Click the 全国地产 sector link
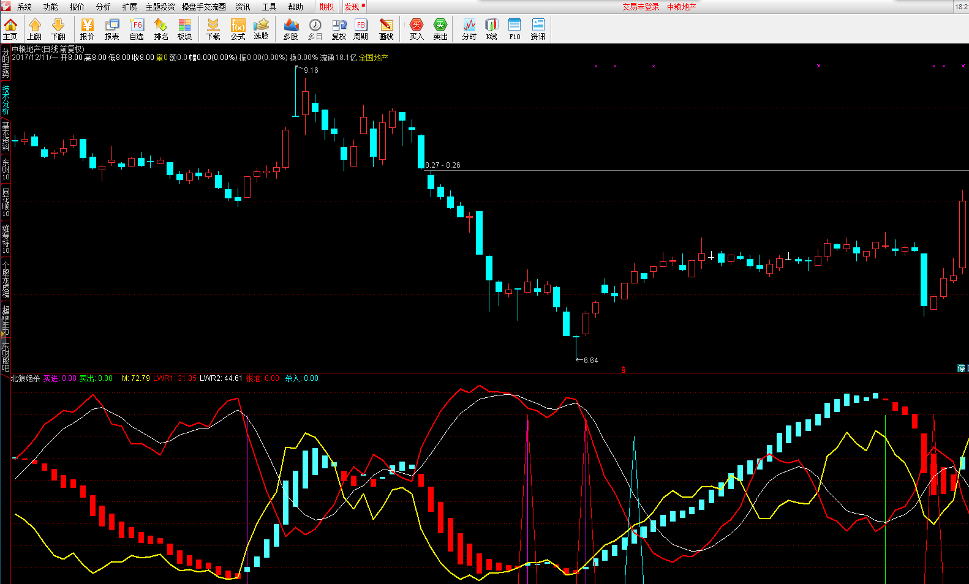 (373, 58)
